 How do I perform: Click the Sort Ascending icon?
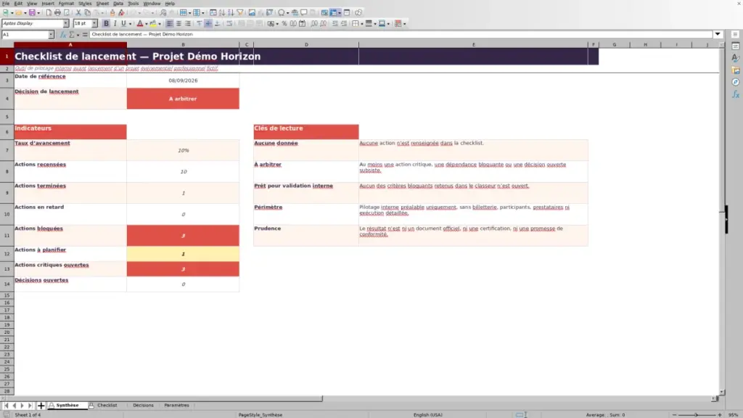pos(222,12)
